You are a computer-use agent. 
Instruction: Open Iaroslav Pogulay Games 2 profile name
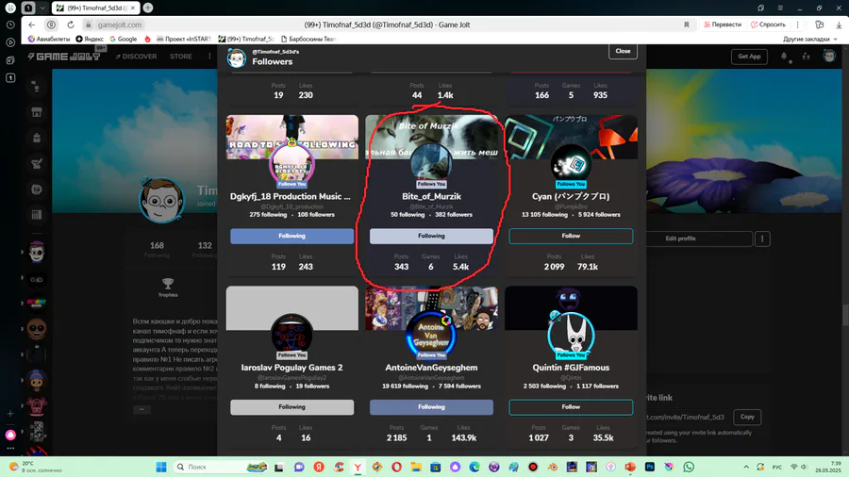click(291, 368)
